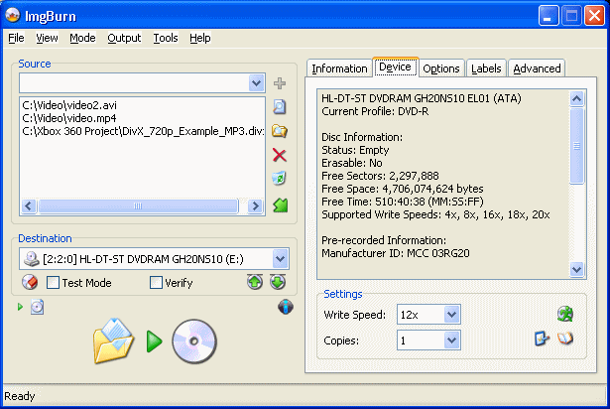This screenshot has height=409, width=610.
Task: Switch to the Labels tab
Action: (486, 68)
